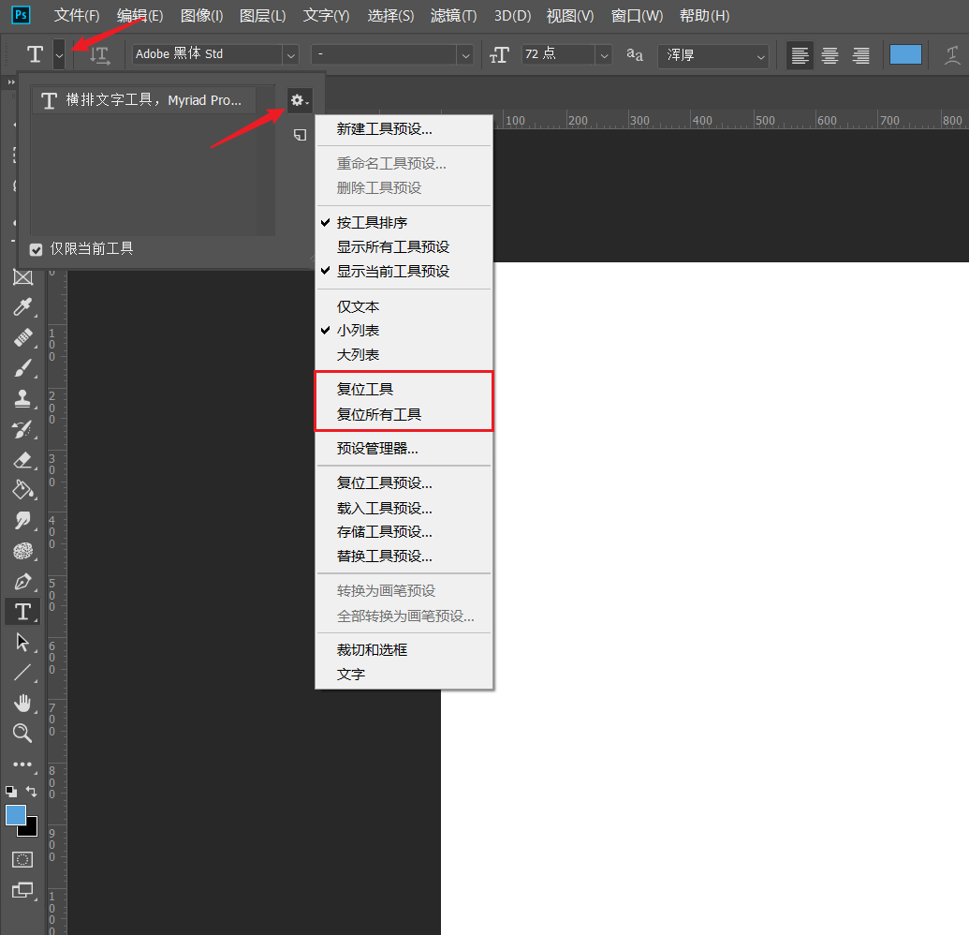Image resolution: width=969 pixels, height=935 pixels.
Task: Select 大列表 view option
Action: (358, 355)
